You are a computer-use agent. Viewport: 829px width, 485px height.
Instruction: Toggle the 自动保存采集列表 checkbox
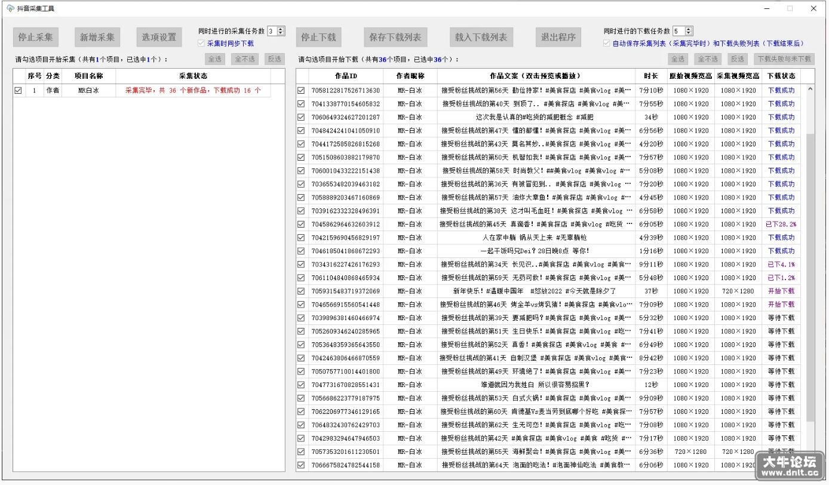coord(607,43)
